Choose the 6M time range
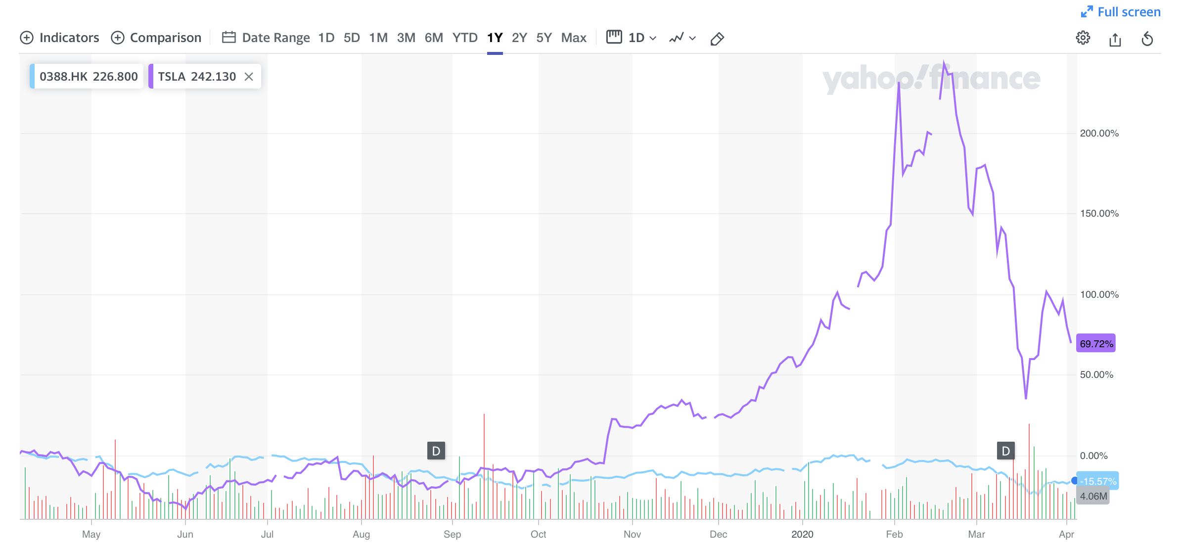This screenshot has height=550, width=1181. pos(434,38)
